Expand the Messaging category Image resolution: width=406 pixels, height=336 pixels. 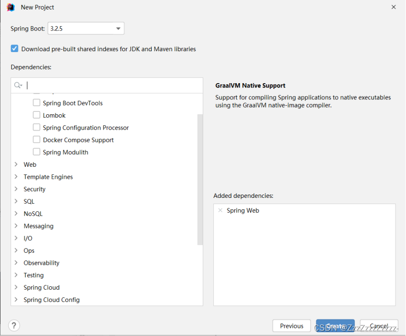(16, 226)
